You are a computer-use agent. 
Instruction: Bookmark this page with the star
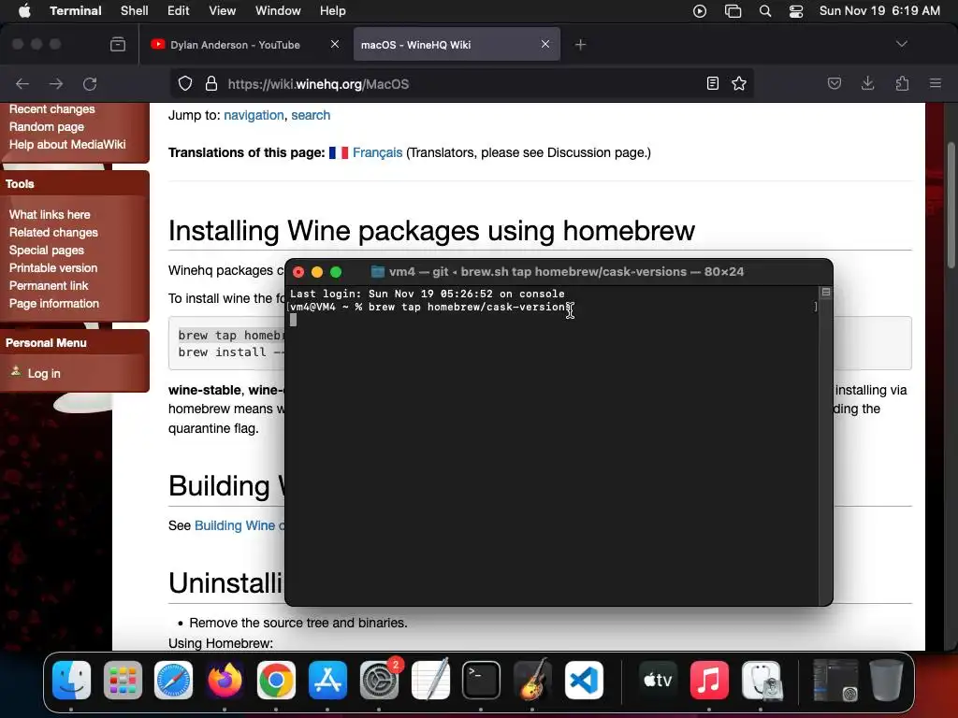coord(739,83)
